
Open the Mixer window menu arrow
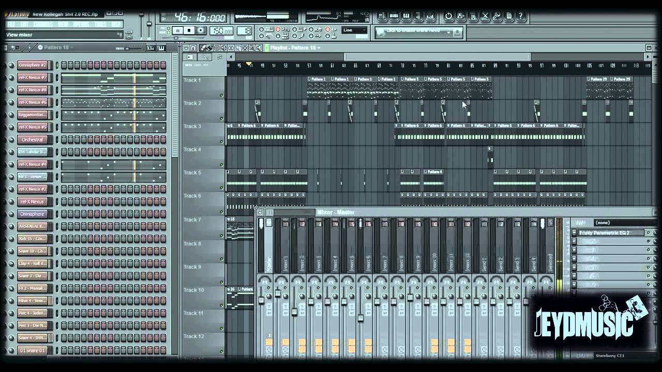(260, 212)
